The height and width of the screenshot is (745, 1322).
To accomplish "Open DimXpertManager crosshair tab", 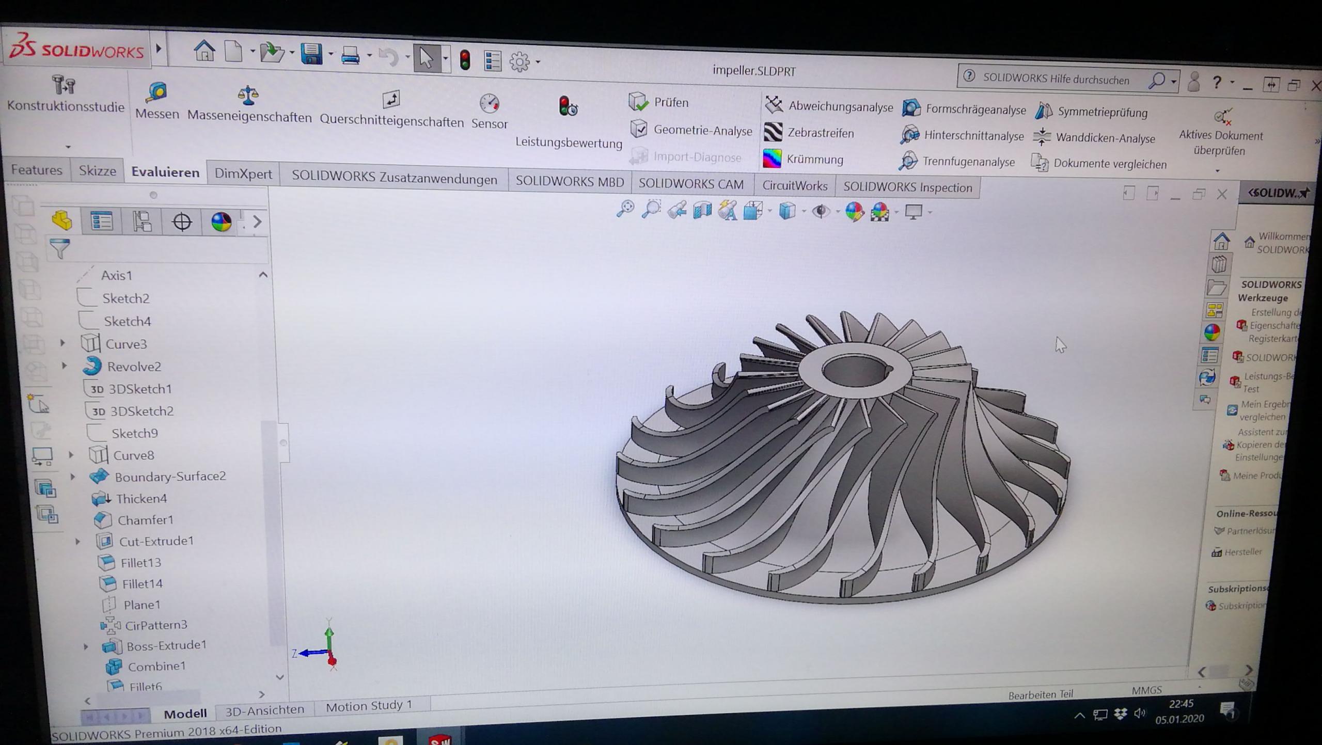I will pos(182,222).
